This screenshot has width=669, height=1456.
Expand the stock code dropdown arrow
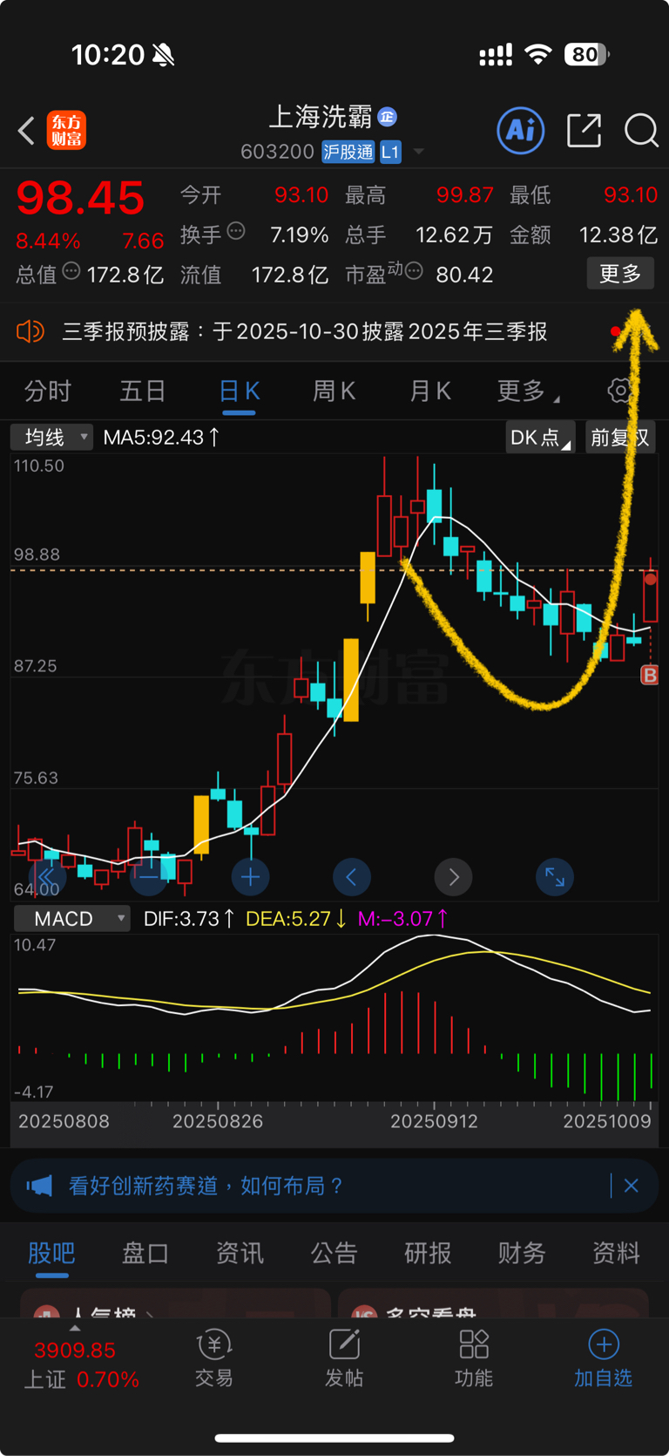[419, 152]
